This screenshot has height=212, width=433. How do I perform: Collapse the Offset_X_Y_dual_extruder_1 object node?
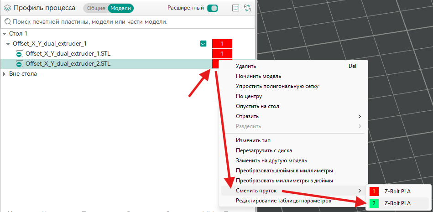[8, 44]
